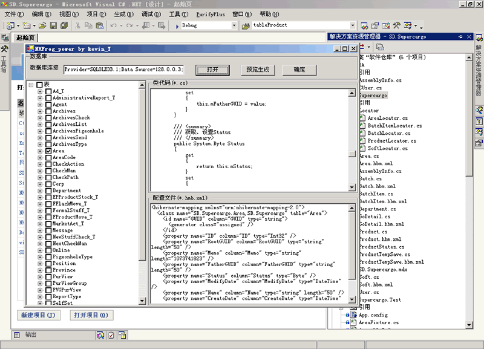The image size is (484, 349).
Task: Open the 编辑 menu
Action: [41, 14]
